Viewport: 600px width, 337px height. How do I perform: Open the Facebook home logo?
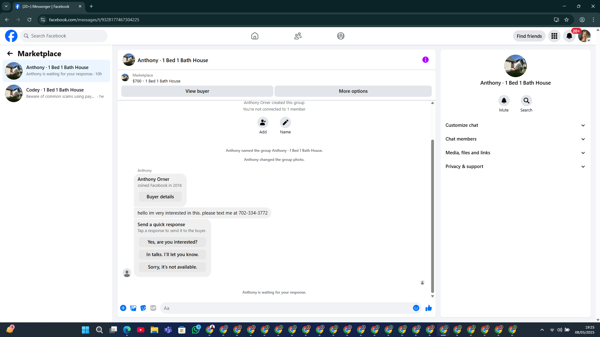click(11, 36)
